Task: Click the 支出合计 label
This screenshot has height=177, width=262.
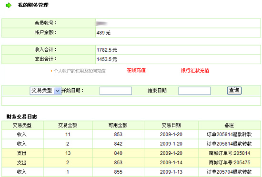Action: click(46, 59)
